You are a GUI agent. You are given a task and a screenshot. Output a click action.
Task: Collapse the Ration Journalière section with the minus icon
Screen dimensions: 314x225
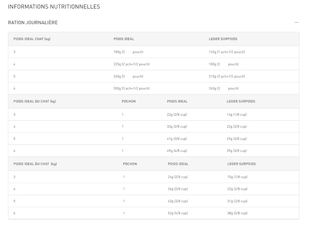pos(296,23)
